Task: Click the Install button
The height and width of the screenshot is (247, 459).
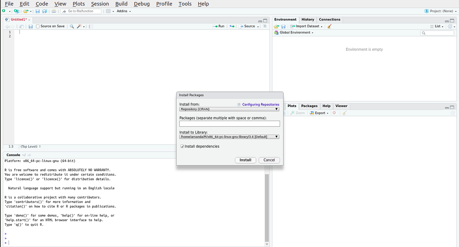Action: pyautogui.click(x=245, y=160)
